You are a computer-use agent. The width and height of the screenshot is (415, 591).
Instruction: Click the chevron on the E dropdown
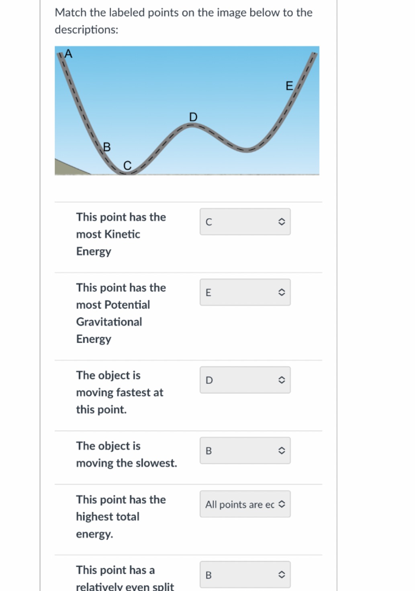click(x=281, y=292)
